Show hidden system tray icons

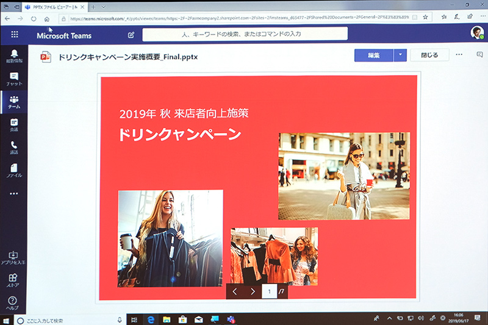click(x=389, y=318)
